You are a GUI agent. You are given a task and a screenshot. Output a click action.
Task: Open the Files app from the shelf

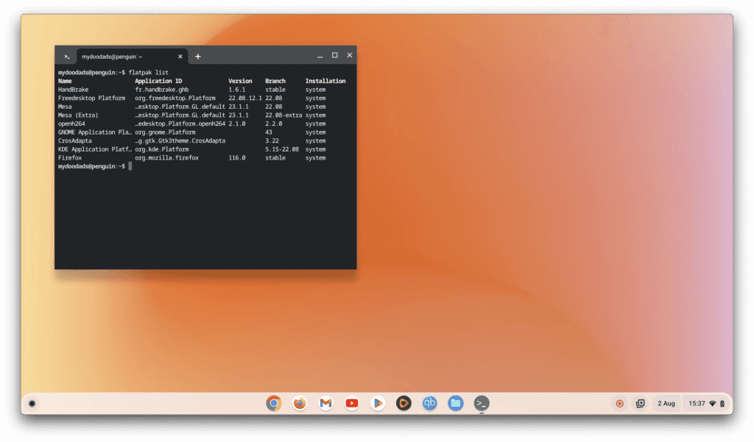tap(455, 403)
